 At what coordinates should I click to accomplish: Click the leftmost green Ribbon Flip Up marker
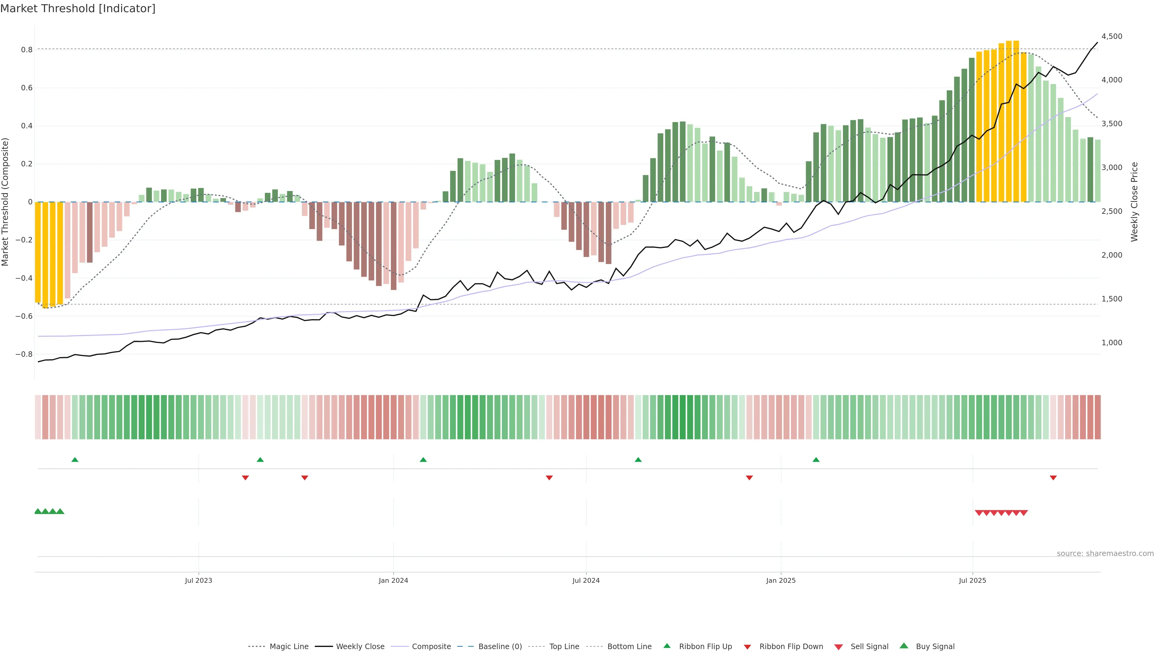coord(75,460)
